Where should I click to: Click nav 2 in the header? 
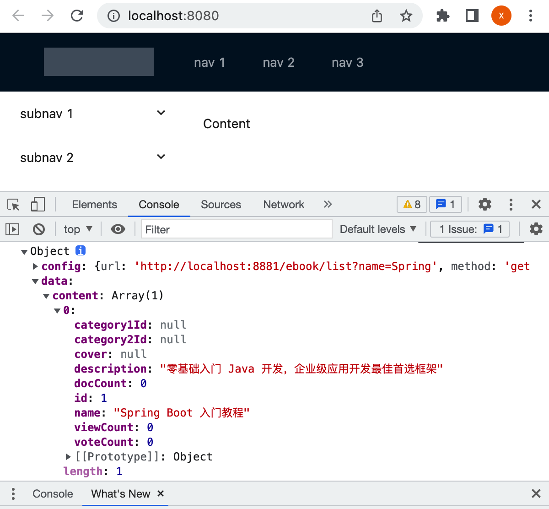point(279,62)
